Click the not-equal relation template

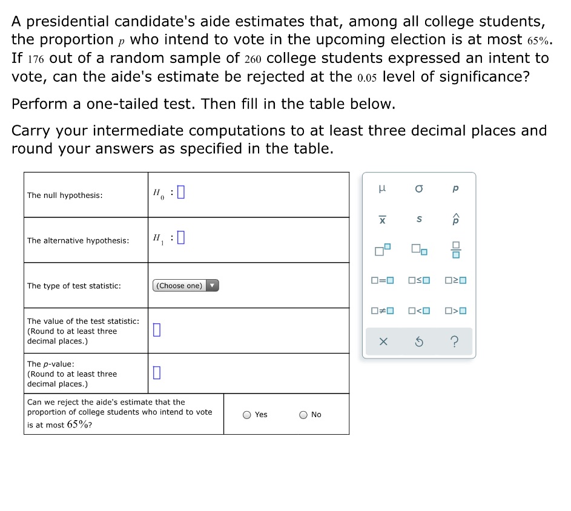tap(382, 310)
